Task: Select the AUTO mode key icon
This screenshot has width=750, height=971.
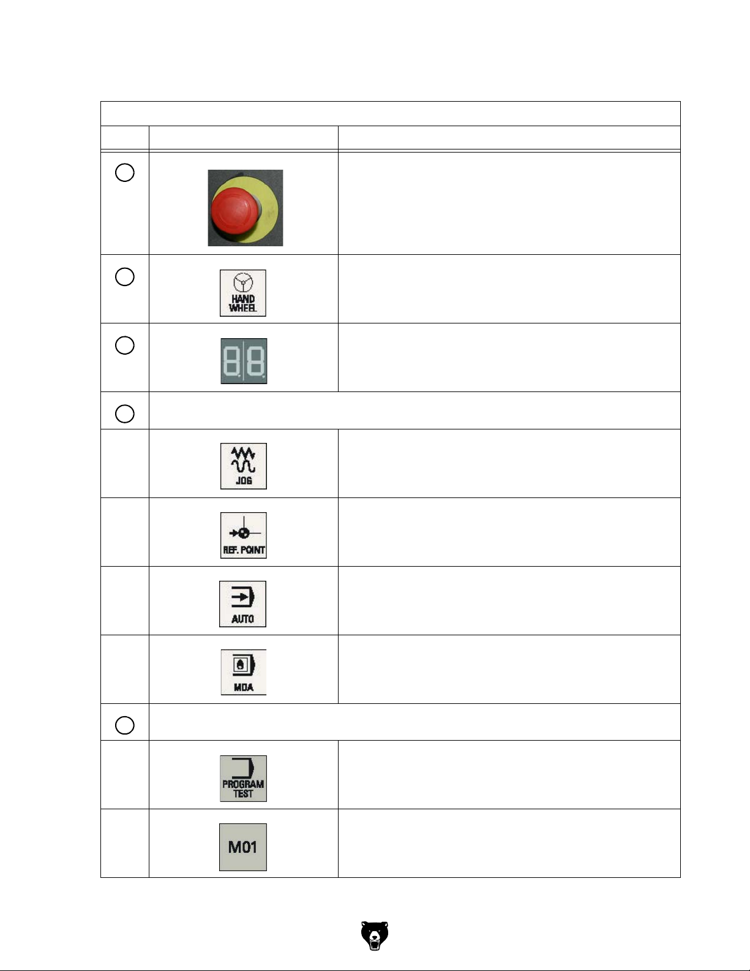Action: coord(243,604)
